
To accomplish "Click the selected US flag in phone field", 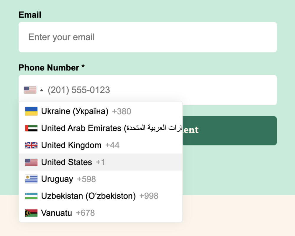I will (30, 90).
